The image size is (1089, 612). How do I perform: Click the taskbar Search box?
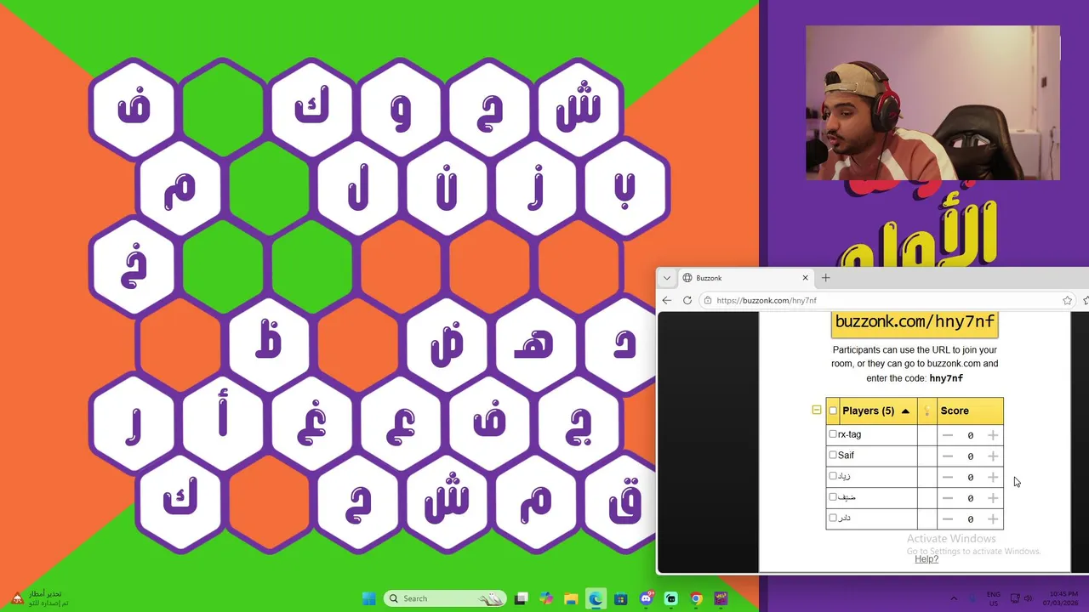[445, 598]
